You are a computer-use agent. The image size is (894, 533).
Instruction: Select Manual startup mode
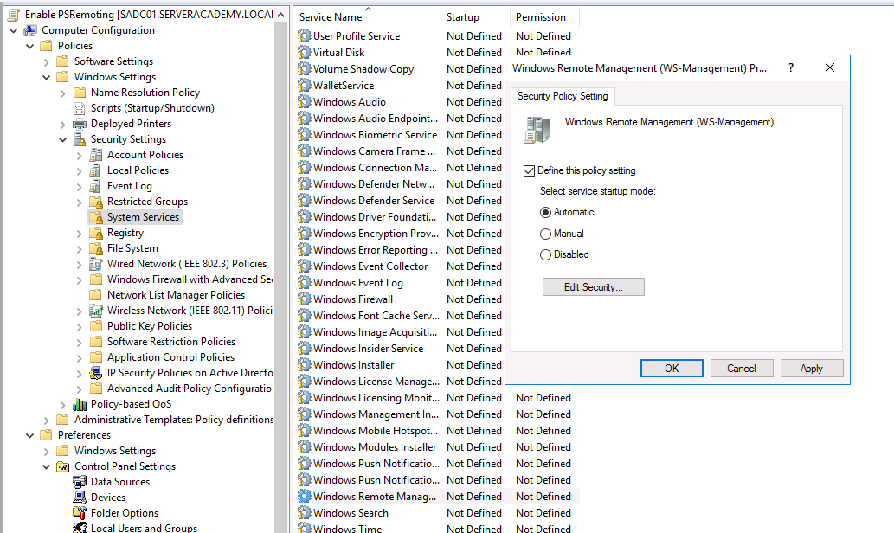point(545,234)
